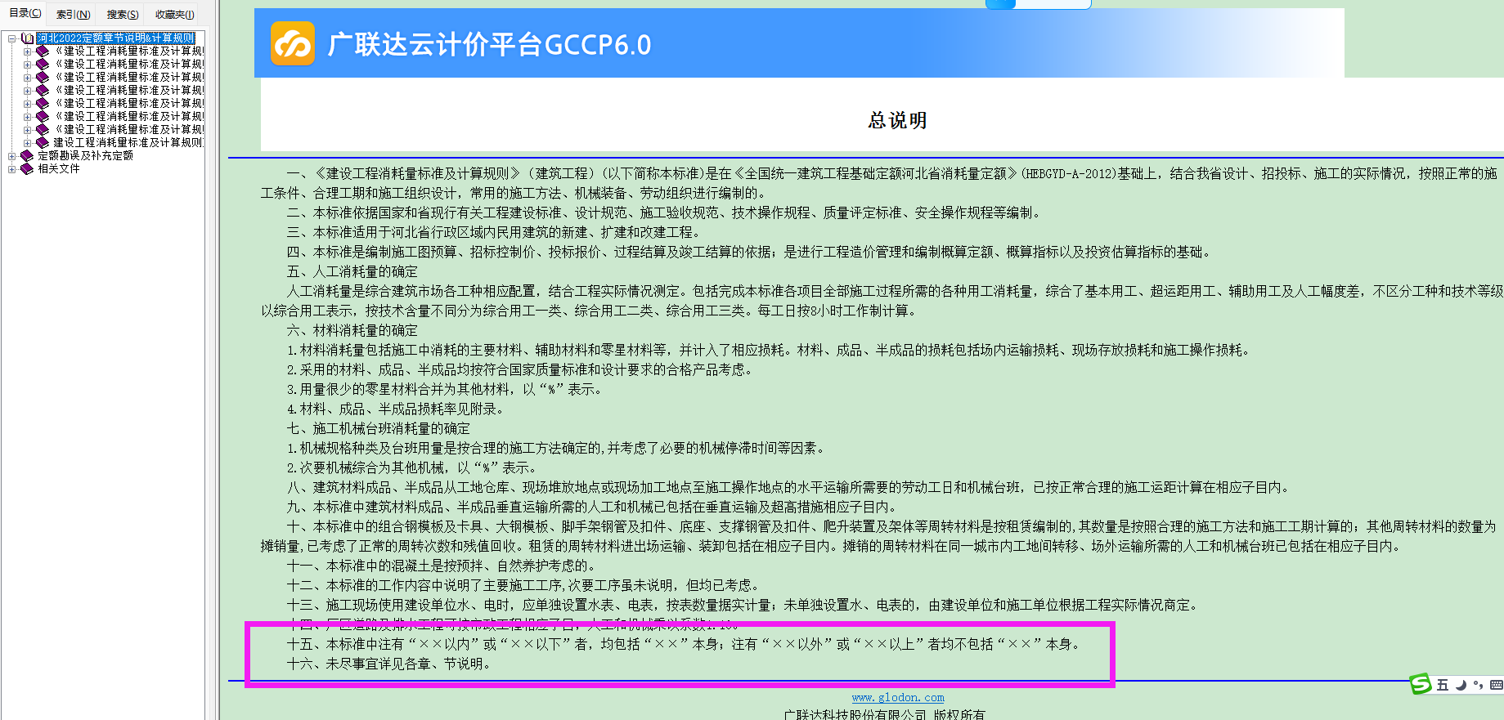Switch to the 索引(N) index tab

click(73, 14)
